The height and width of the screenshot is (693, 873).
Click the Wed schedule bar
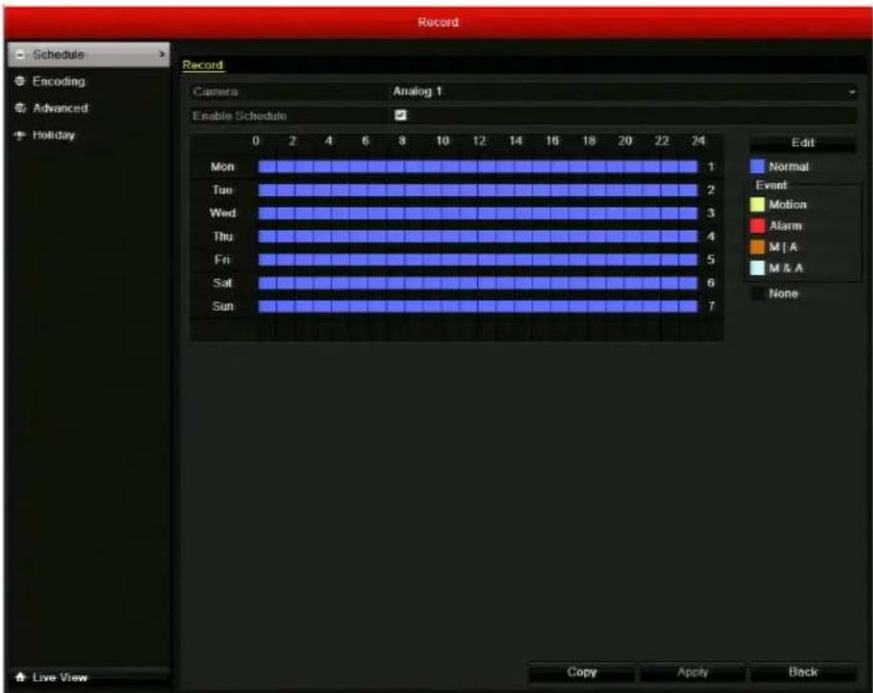pos(478,214)
